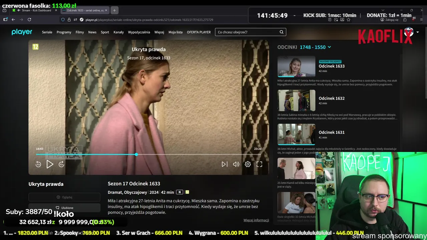Click the streamer webcam overlay
Image resolution: width=427 pixels, height=240 pixels.
point(371,196)
